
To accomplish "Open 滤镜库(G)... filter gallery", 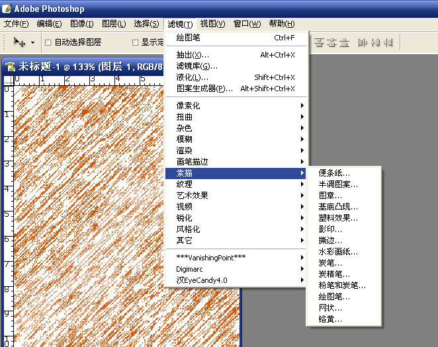I will (x=236, y=66).
